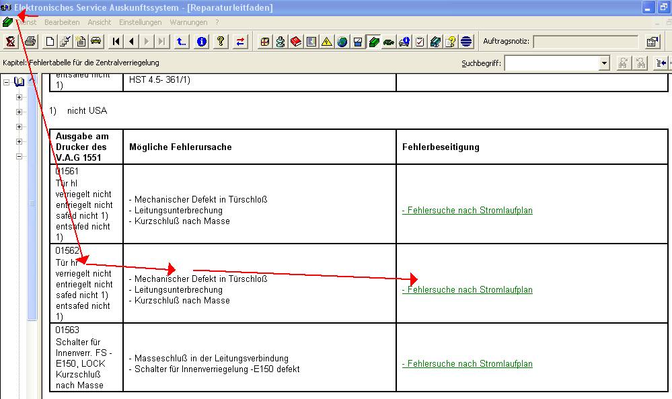The width and height of the screenshot is (672, 399).
Task: Collapse the last minus node in tree
Action: 19,156
